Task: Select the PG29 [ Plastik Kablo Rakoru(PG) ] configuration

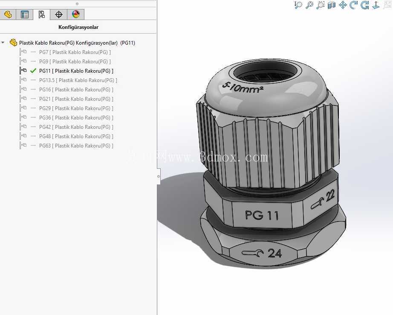Action: (x=76, y=108)
